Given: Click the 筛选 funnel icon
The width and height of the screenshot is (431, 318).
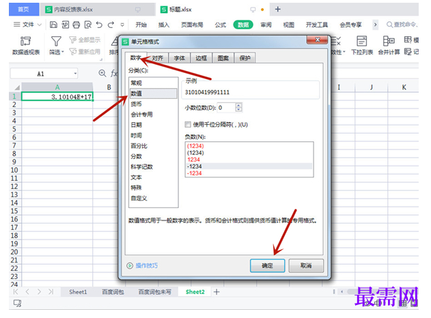Looking at the screenshot, I should [x=56, y=41].
